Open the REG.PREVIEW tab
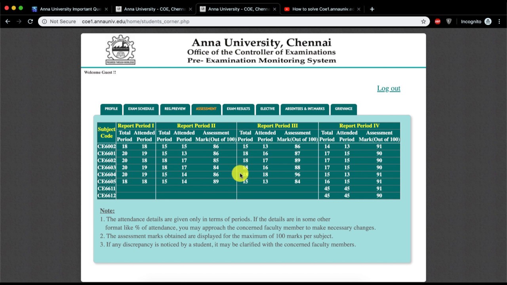The height and width of the screenshot is (285, 507). click(175, 109)
